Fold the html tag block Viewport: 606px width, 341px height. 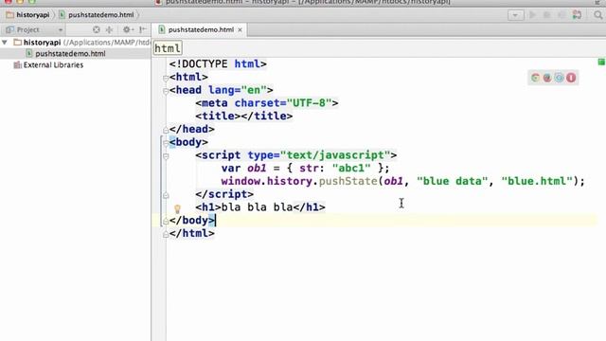pos(166,78)
